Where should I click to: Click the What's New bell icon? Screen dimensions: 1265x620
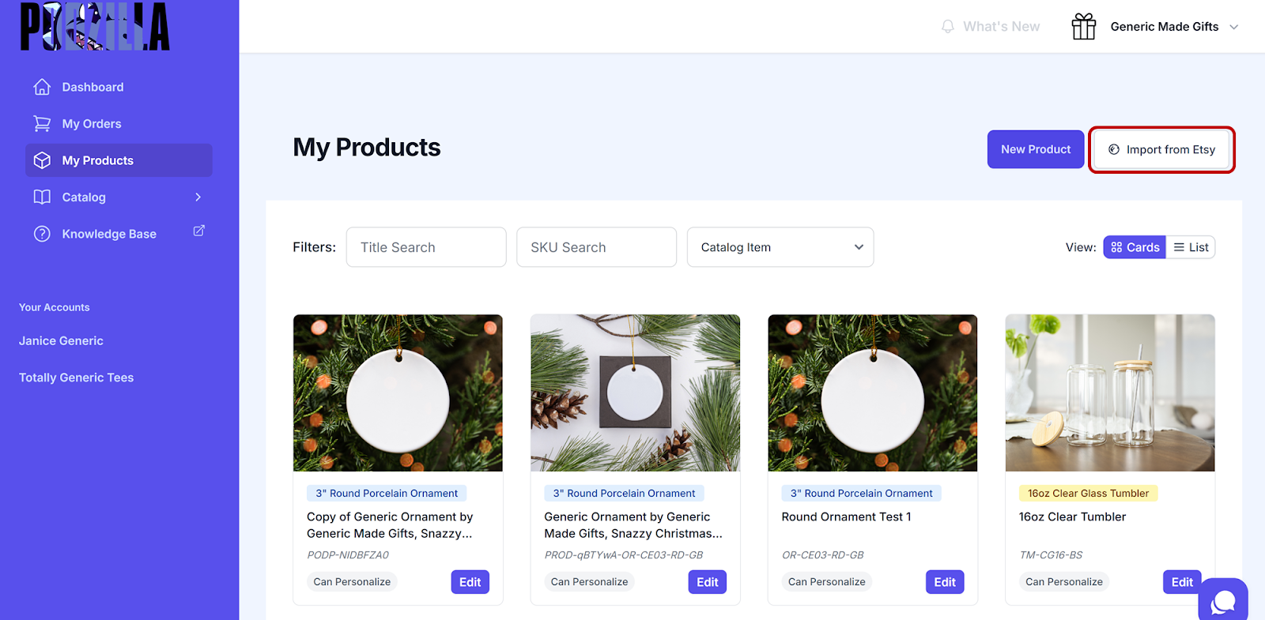[948, 27]
